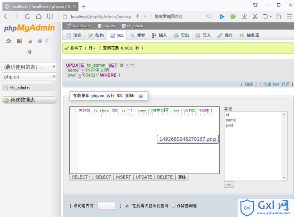Go back with browser back arrow
The height and width of the screenshot is (217, 295).
point(6,16)
